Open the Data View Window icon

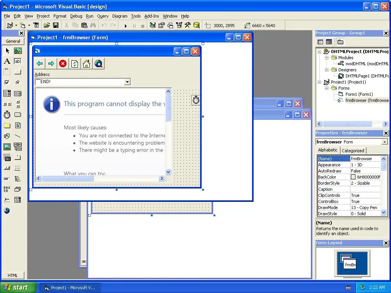pos(197,26)
